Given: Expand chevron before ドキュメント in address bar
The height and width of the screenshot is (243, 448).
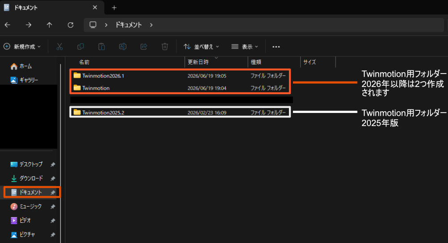Looking at the screenshot, I should point(106,25).
